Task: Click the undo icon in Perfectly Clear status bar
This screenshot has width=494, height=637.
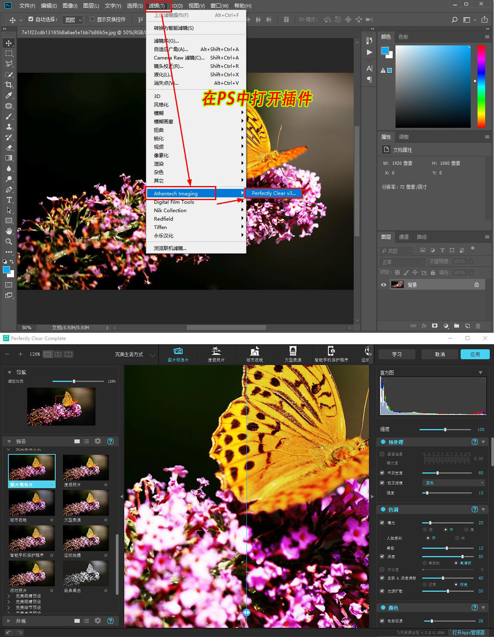Action: (8, 633)
